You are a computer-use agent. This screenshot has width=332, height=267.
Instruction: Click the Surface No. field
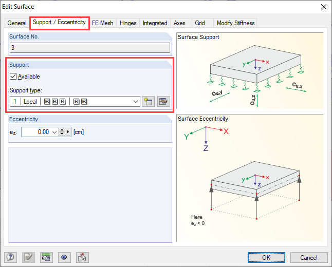pos(90,48)
